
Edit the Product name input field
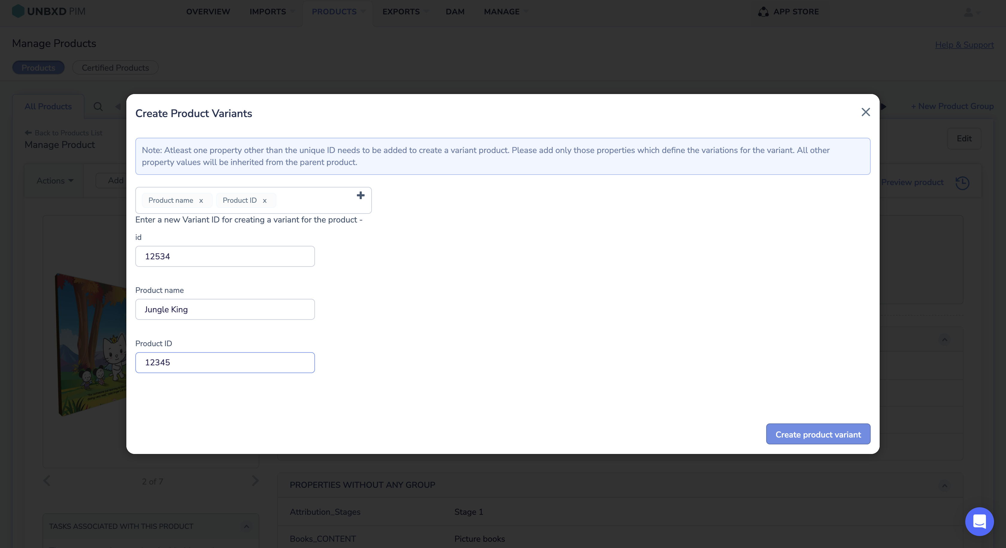coord(225,309)
